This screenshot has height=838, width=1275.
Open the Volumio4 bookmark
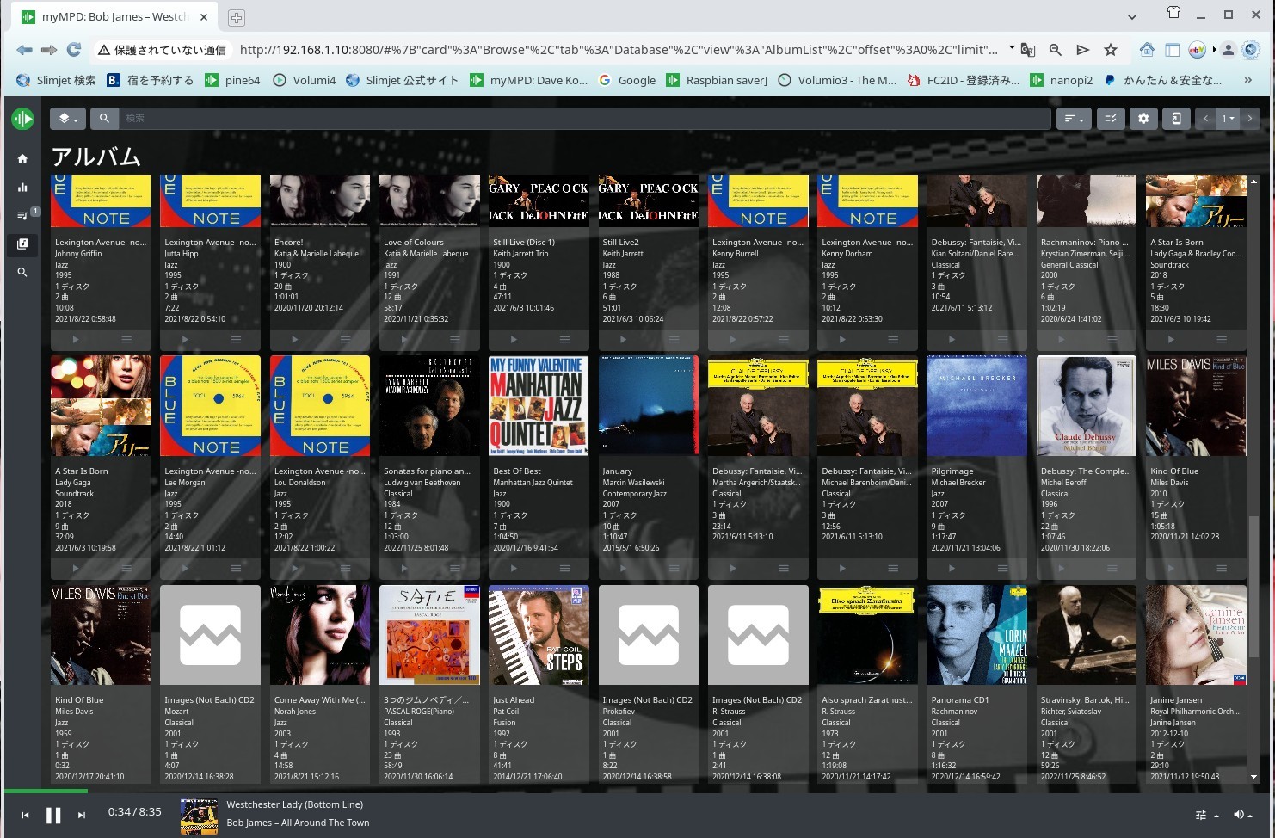305,80
